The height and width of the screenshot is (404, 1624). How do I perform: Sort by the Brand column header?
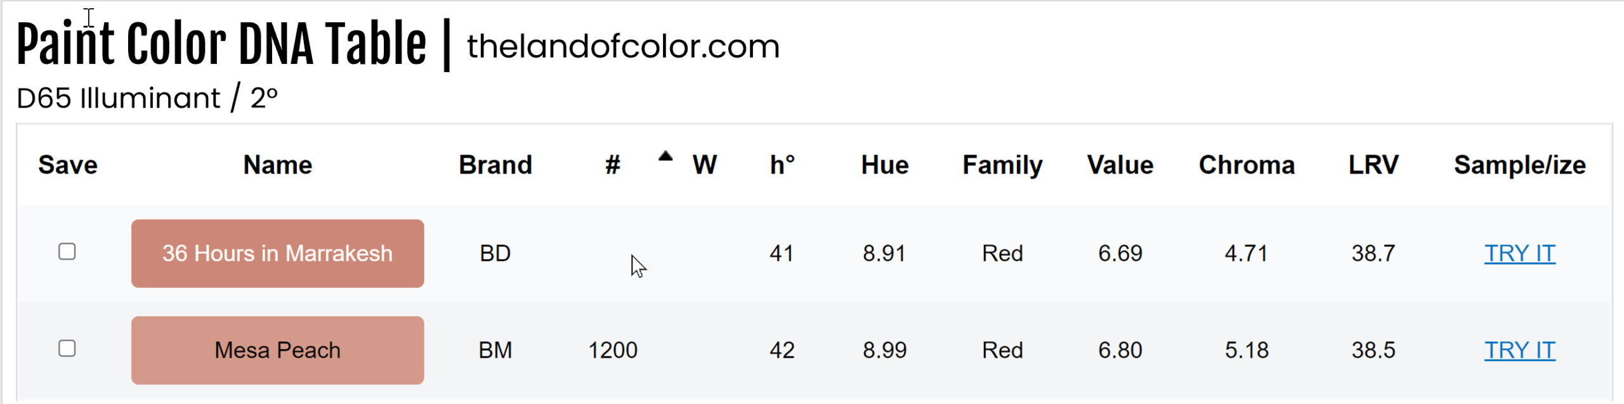(x=495, y=165)
